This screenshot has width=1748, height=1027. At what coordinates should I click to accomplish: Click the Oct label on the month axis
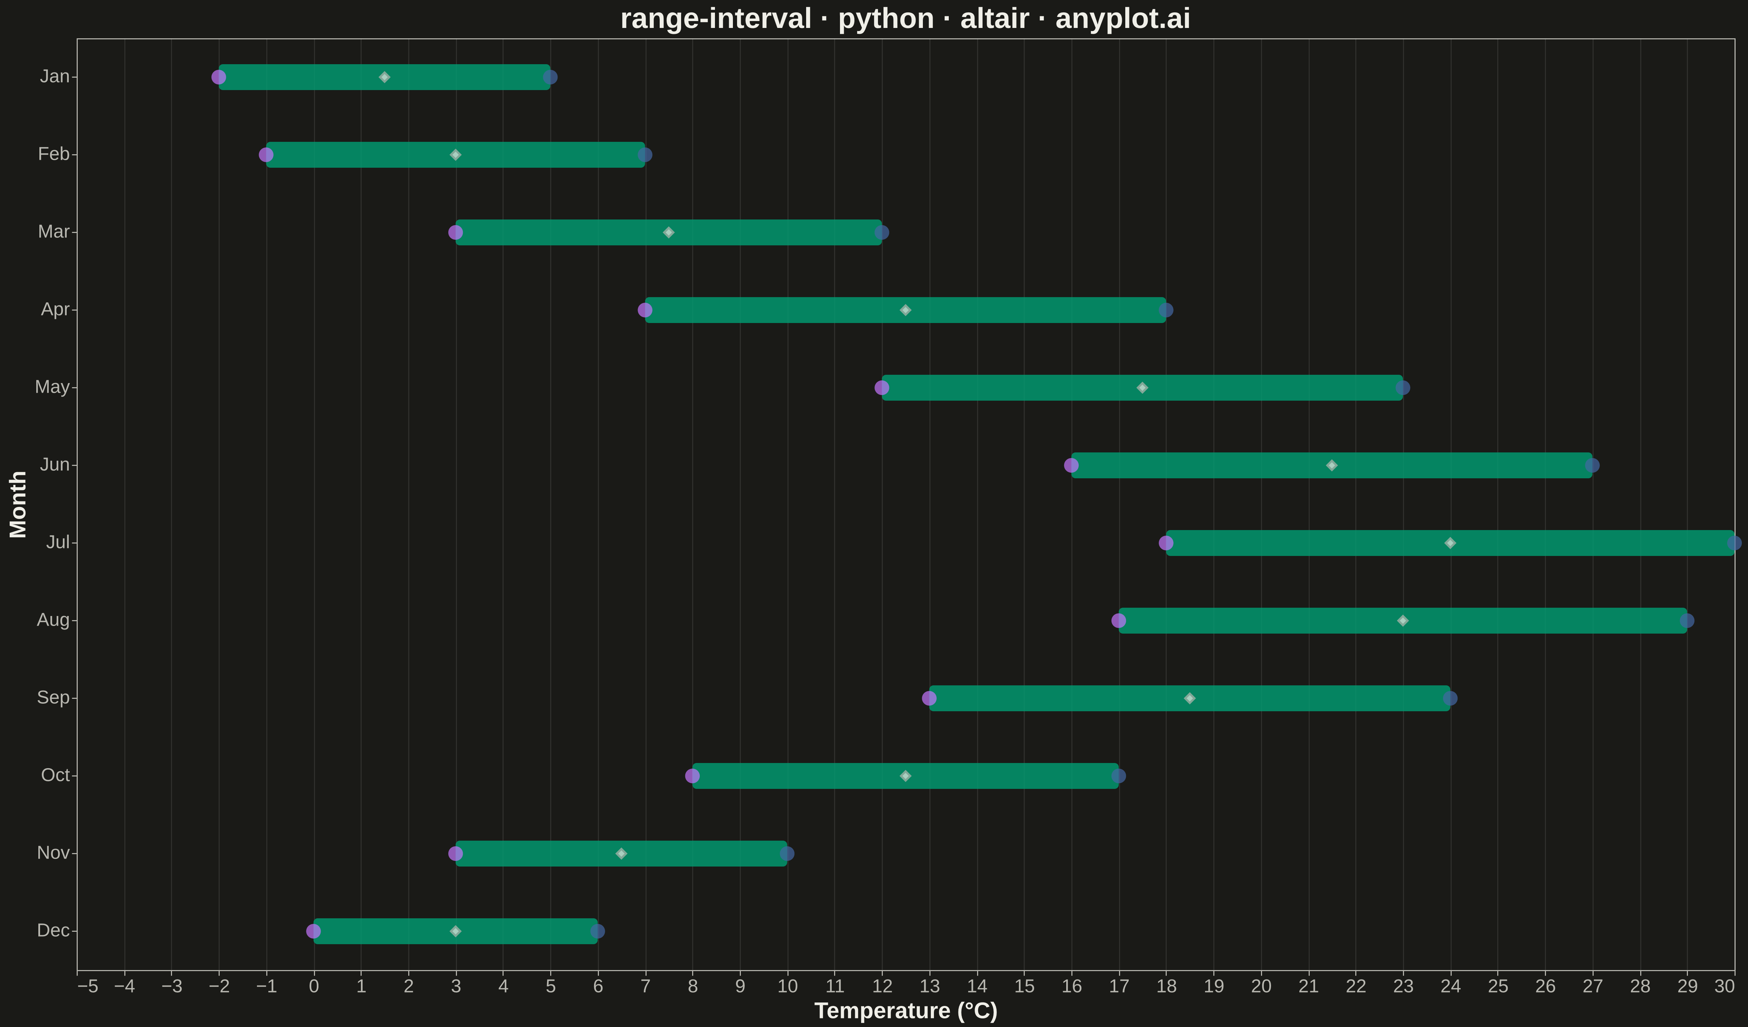pyautogui.click(x=56, y=775)
